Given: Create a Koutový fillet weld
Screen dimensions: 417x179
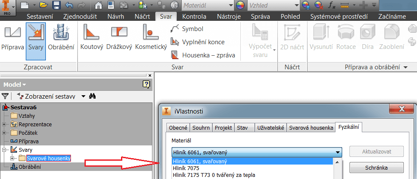Looking at the screenshot, I should point(91,37).
